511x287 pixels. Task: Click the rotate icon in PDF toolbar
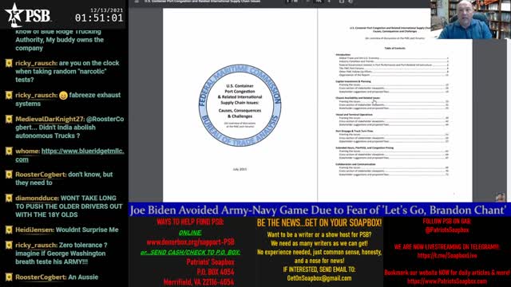pyautogui.click(x=351, y=2)
